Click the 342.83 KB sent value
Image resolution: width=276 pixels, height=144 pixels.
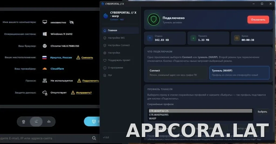pos(162,40)
